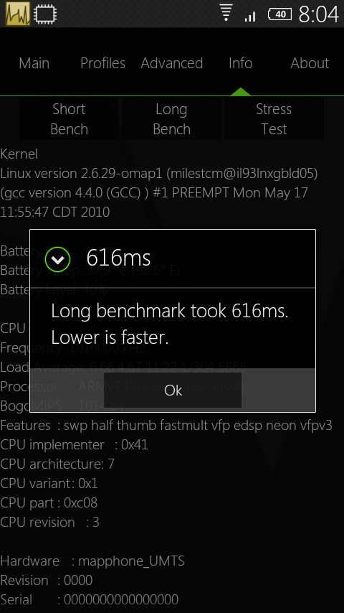Tap the chip processor status icon
This screenshot has width=344, height=613.
(45, 14)
